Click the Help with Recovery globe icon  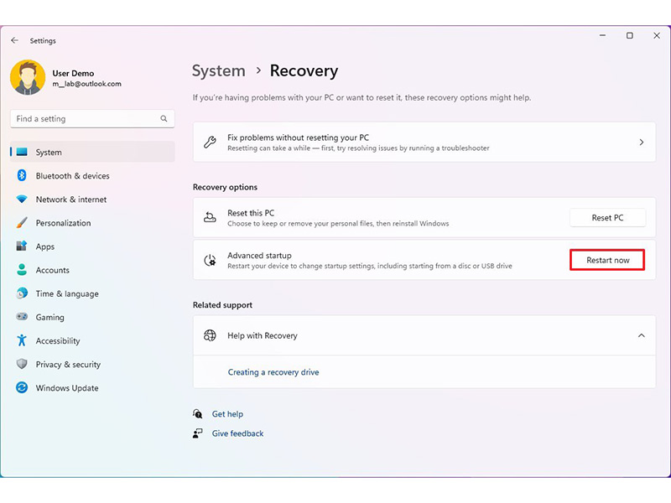pyautogui.click(x=210, y=335)
